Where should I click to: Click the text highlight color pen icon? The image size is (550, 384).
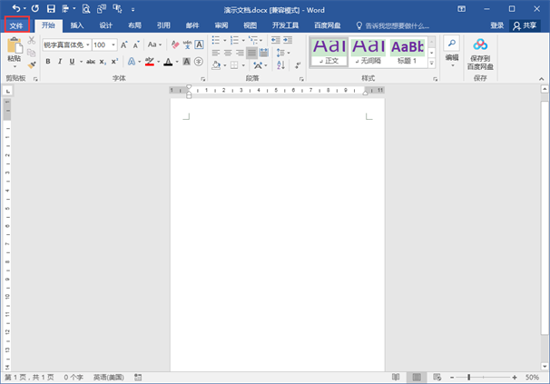149,62
